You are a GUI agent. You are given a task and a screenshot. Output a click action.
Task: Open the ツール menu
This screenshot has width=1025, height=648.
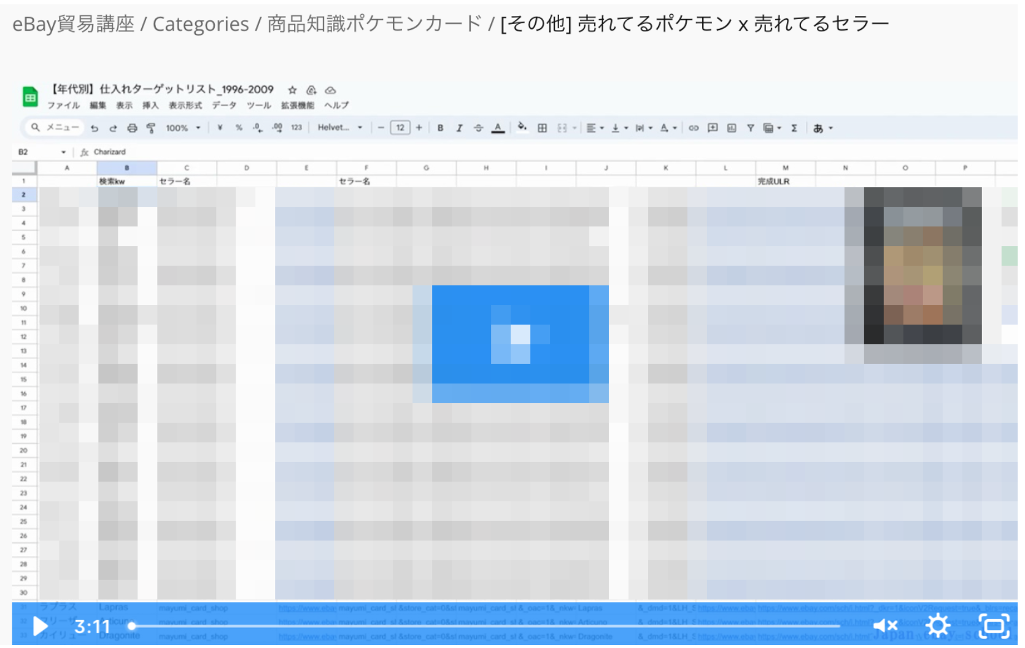[x=258, y=106]
